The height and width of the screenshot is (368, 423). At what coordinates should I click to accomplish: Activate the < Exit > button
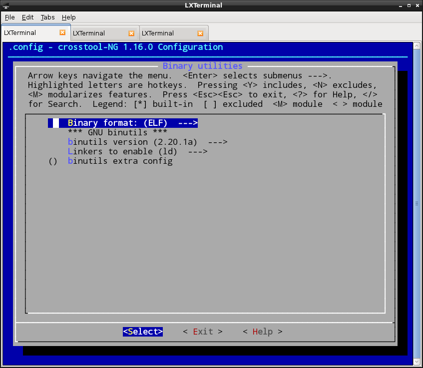[x=203, y=332]
